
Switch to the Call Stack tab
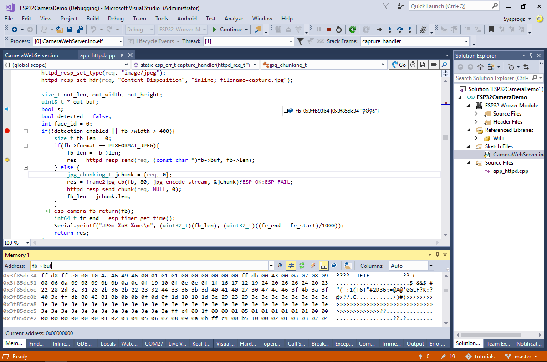coord(297,344)
